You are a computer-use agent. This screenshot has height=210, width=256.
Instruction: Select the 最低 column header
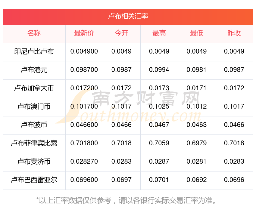point(197,33)
